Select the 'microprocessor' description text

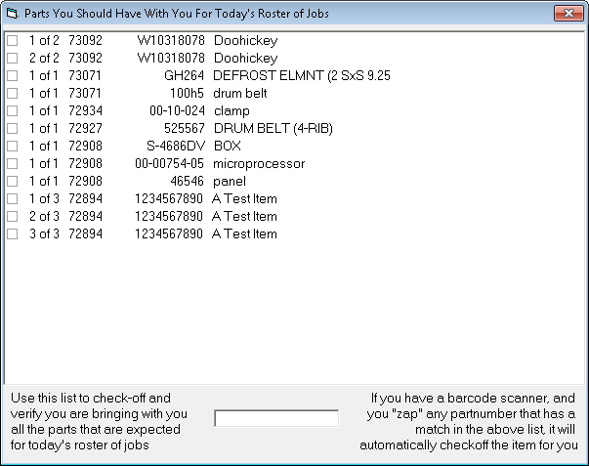pyautogui.click(x=259, y=164)
